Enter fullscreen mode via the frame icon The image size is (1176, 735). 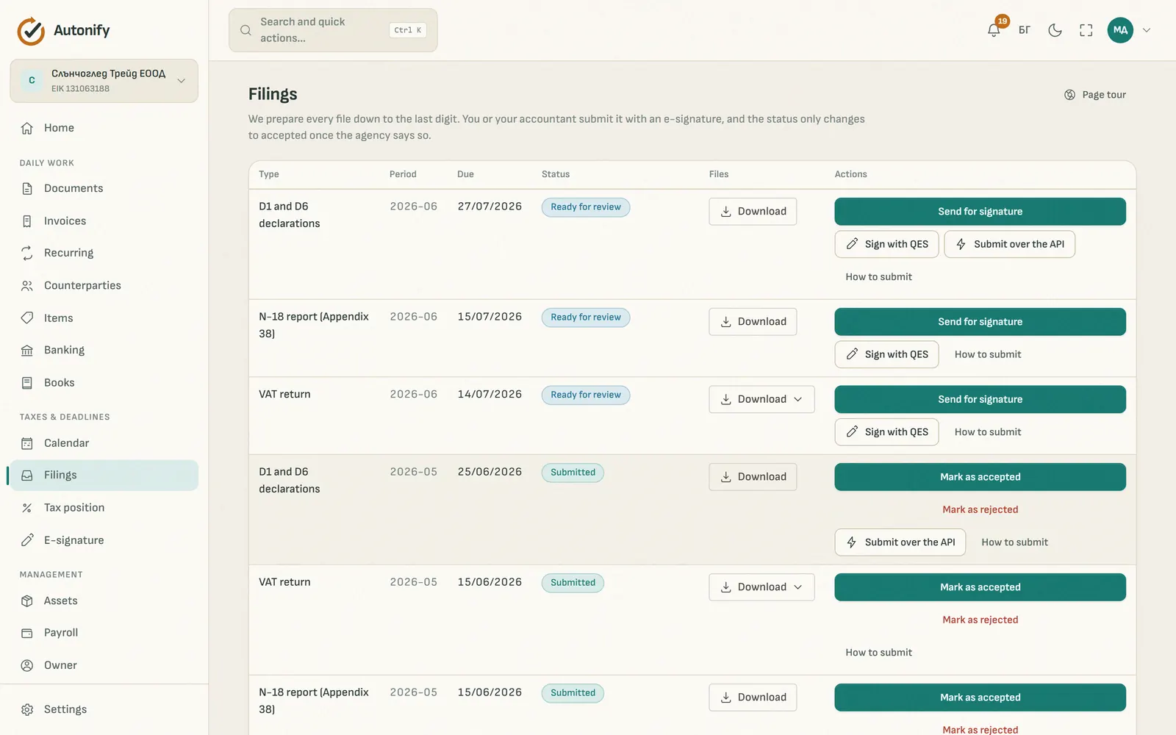coord(1086,30)
